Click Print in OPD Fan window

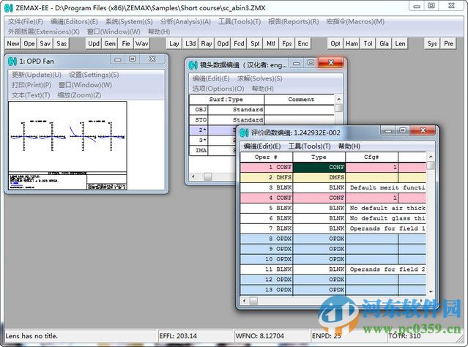[31, 85]
